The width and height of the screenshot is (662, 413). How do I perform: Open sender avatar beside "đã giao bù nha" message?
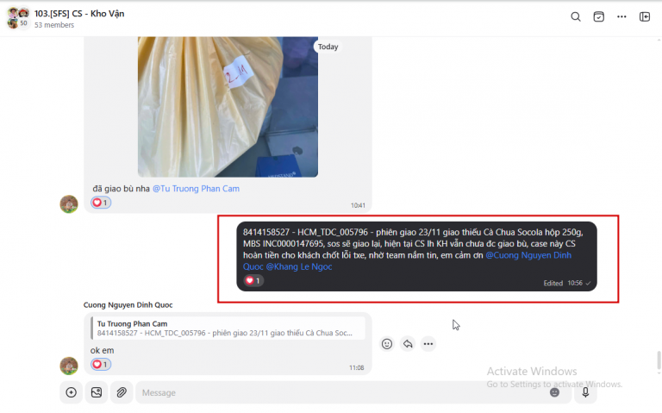[x=69, y=204]
